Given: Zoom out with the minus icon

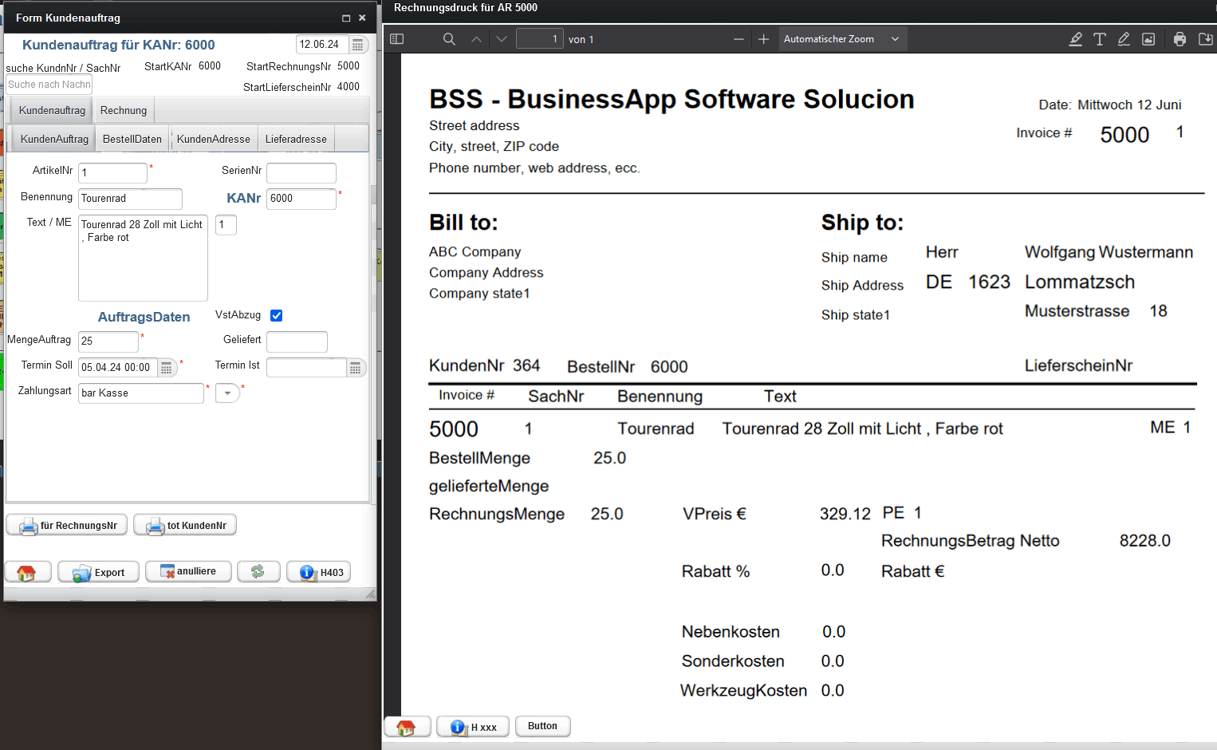Looking at the screenshot, I should 738,39.
